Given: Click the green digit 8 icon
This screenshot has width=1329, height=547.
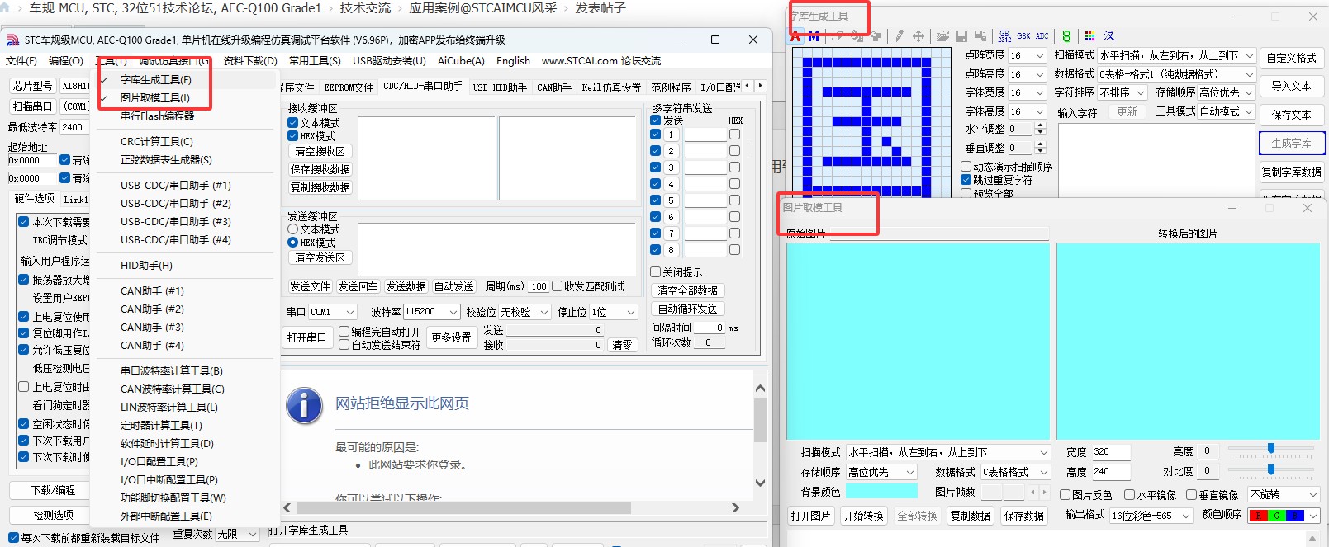Looking at the screenshot, I should point(1066,36).
